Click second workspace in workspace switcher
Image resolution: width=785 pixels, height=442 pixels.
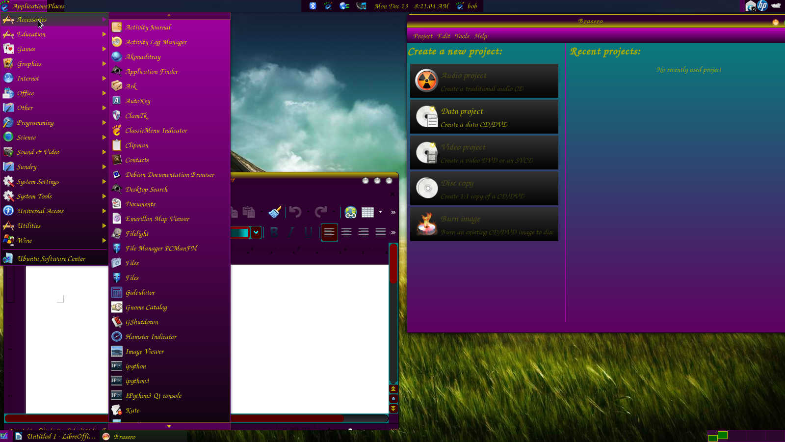(x=722, y=435)
